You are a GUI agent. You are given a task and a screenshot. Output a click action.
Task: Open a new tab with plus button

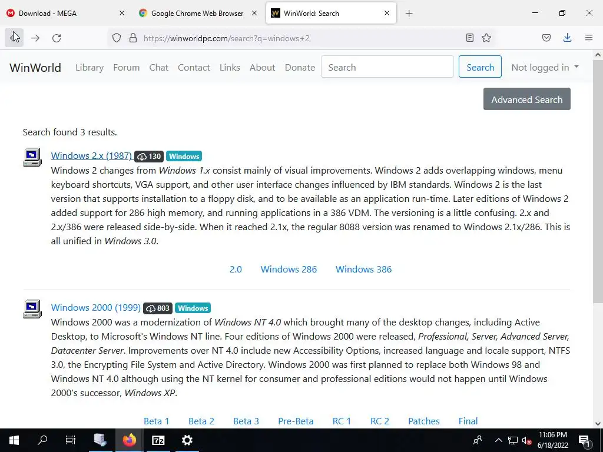(409, 14)
